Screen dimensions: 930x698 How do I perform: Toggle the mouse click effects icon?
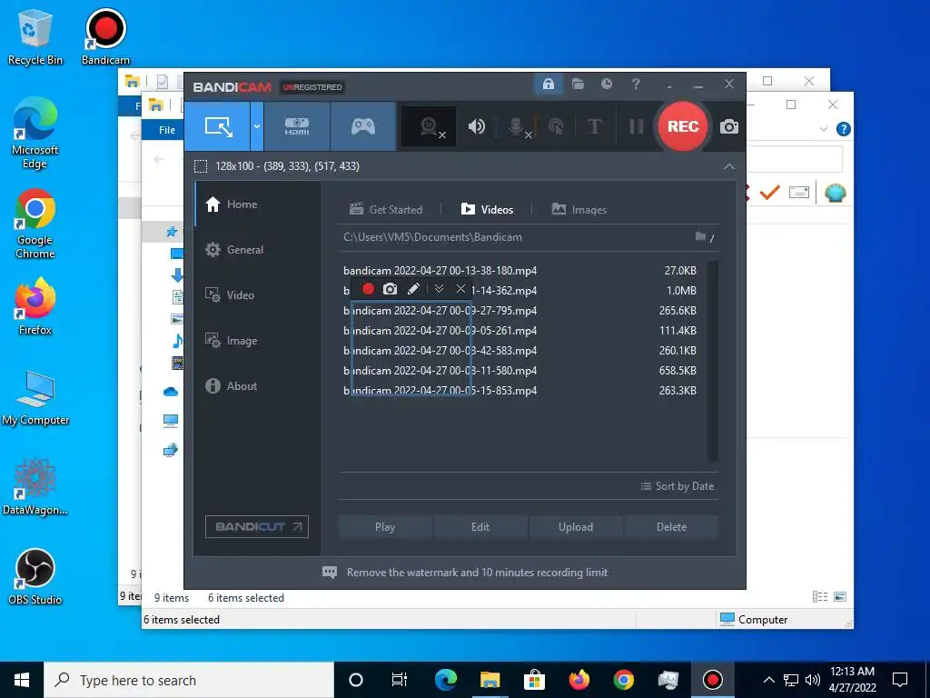click(x=556, y=126)
